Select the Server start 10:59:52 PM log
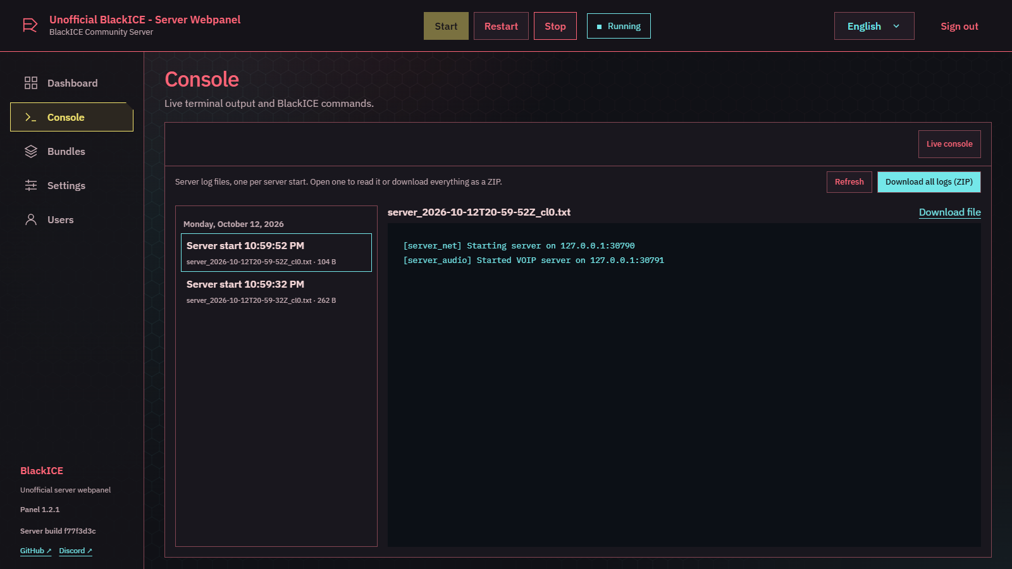The image size is (1012, 569). tap(276, 252)
